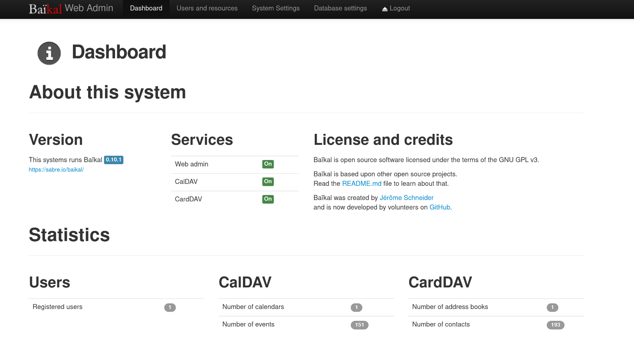
Task: Go to Users and resources
Action: pyautogui.click(x=207, y=8)
